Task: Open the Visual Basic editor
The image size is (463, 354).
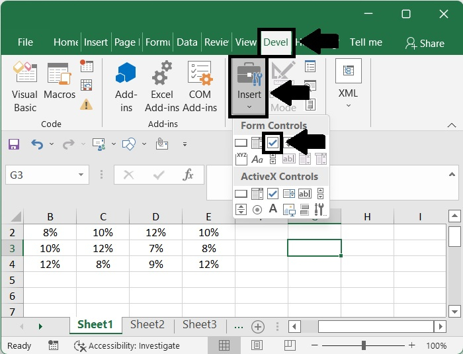Action: pos(25,87)
